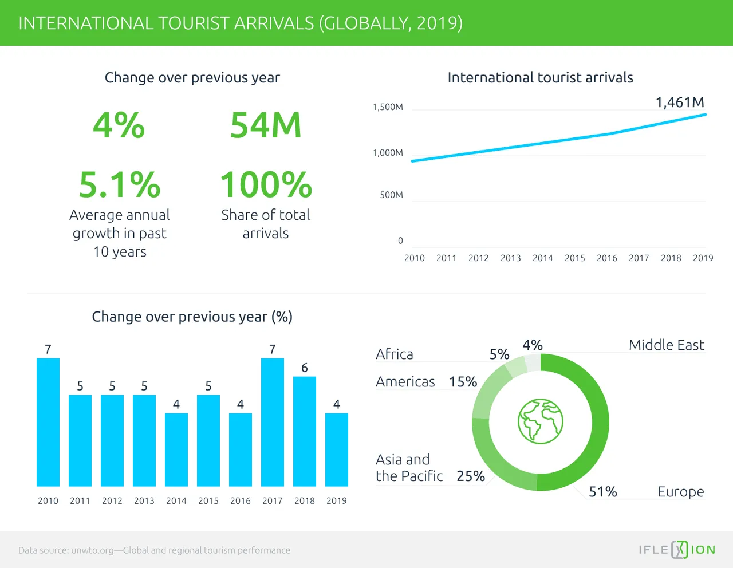
Task: Click the 15% label near Americas
Action: [463, 381]
